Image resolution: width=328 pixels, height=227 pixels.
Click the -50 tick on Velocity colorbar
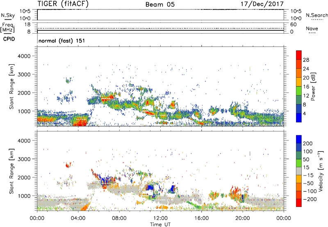click(308, 183)
